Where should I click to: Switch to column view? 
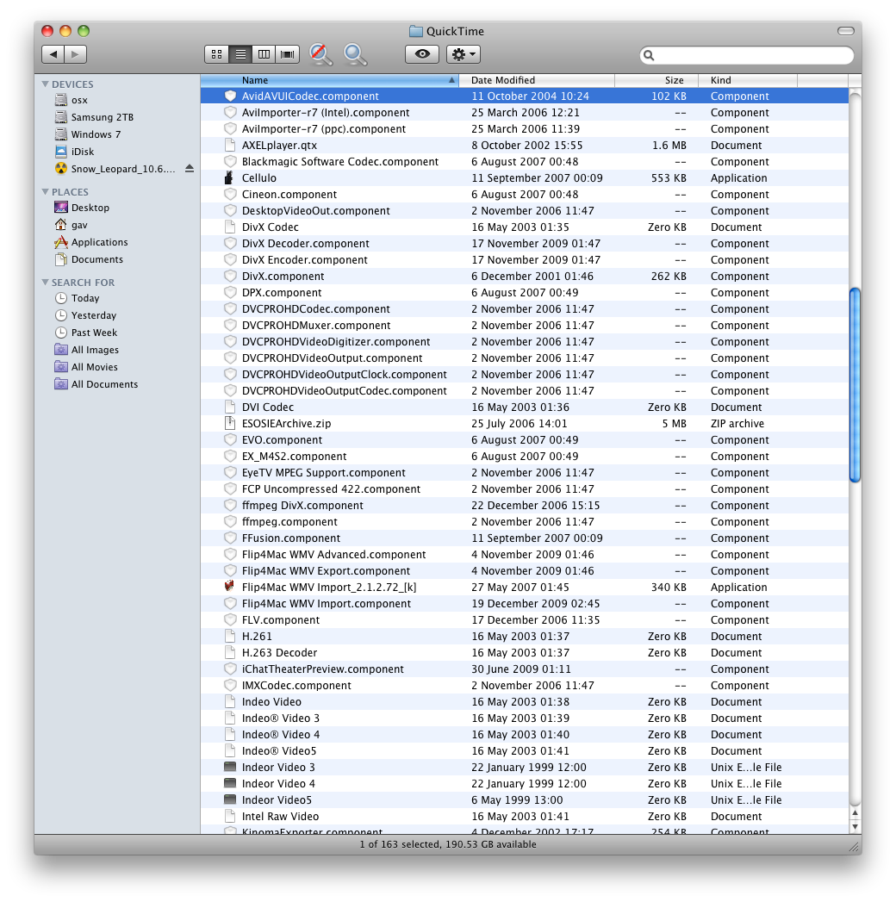pyautogui.click(x=264, y=54)
